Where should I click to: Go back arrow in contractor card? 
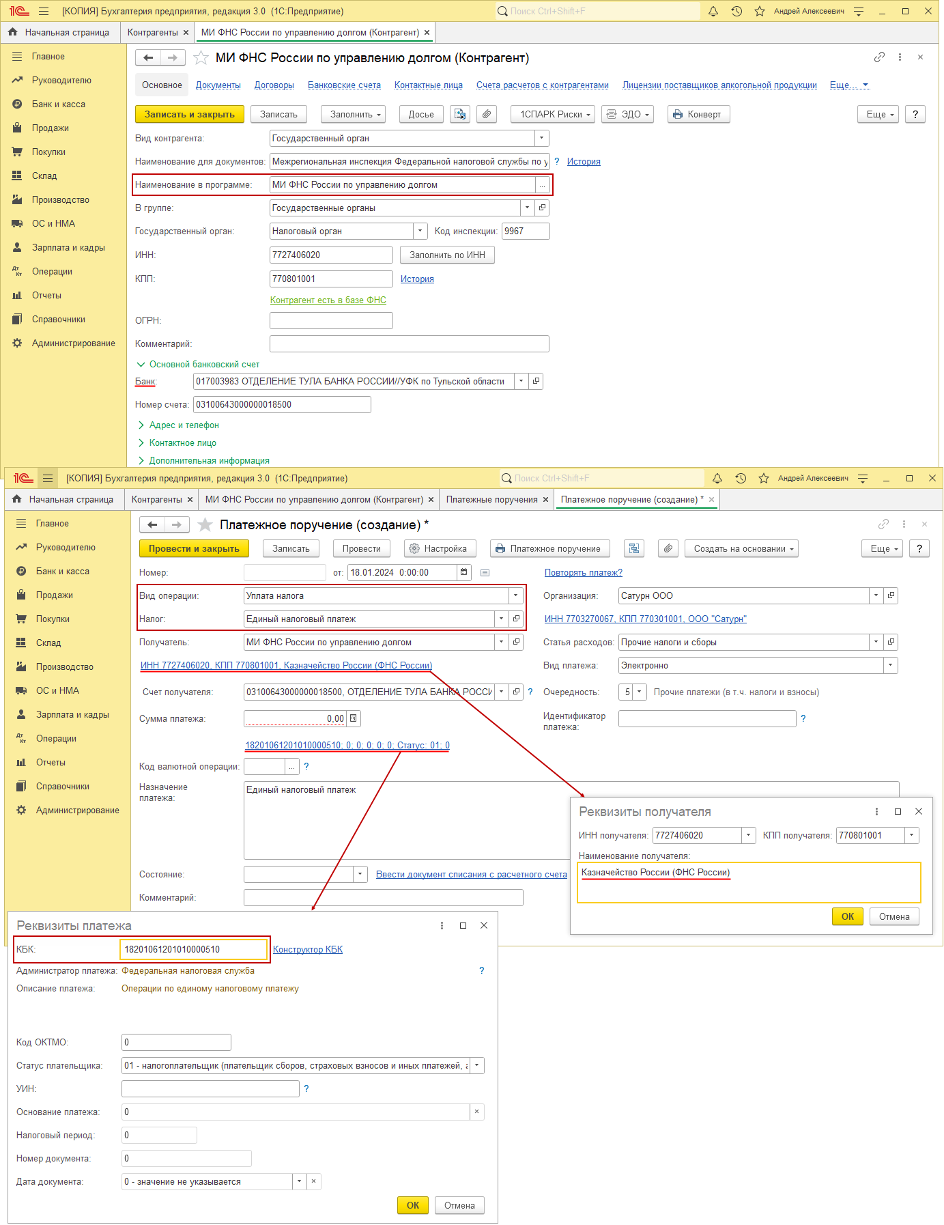148,58
